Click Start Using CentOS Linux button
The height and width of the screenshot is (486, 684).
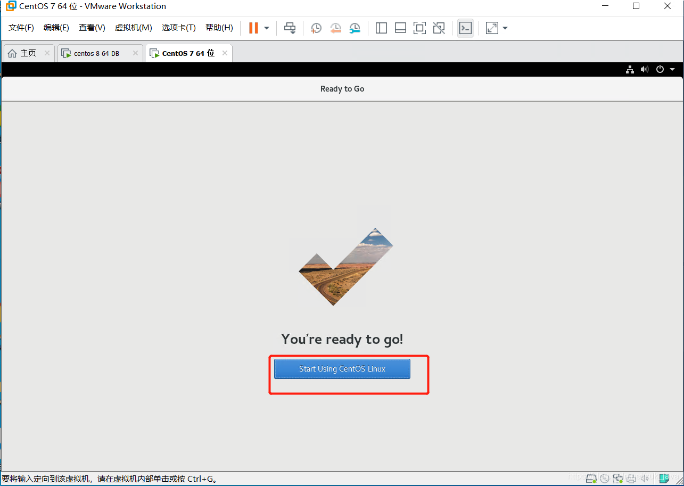(x=342, y=369)
